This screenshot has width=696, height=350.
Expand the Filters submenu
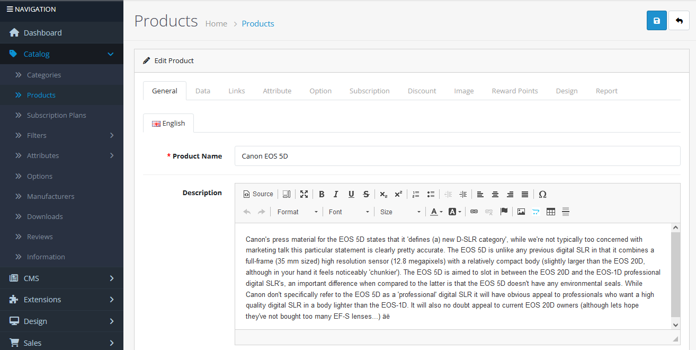[61, 135]
